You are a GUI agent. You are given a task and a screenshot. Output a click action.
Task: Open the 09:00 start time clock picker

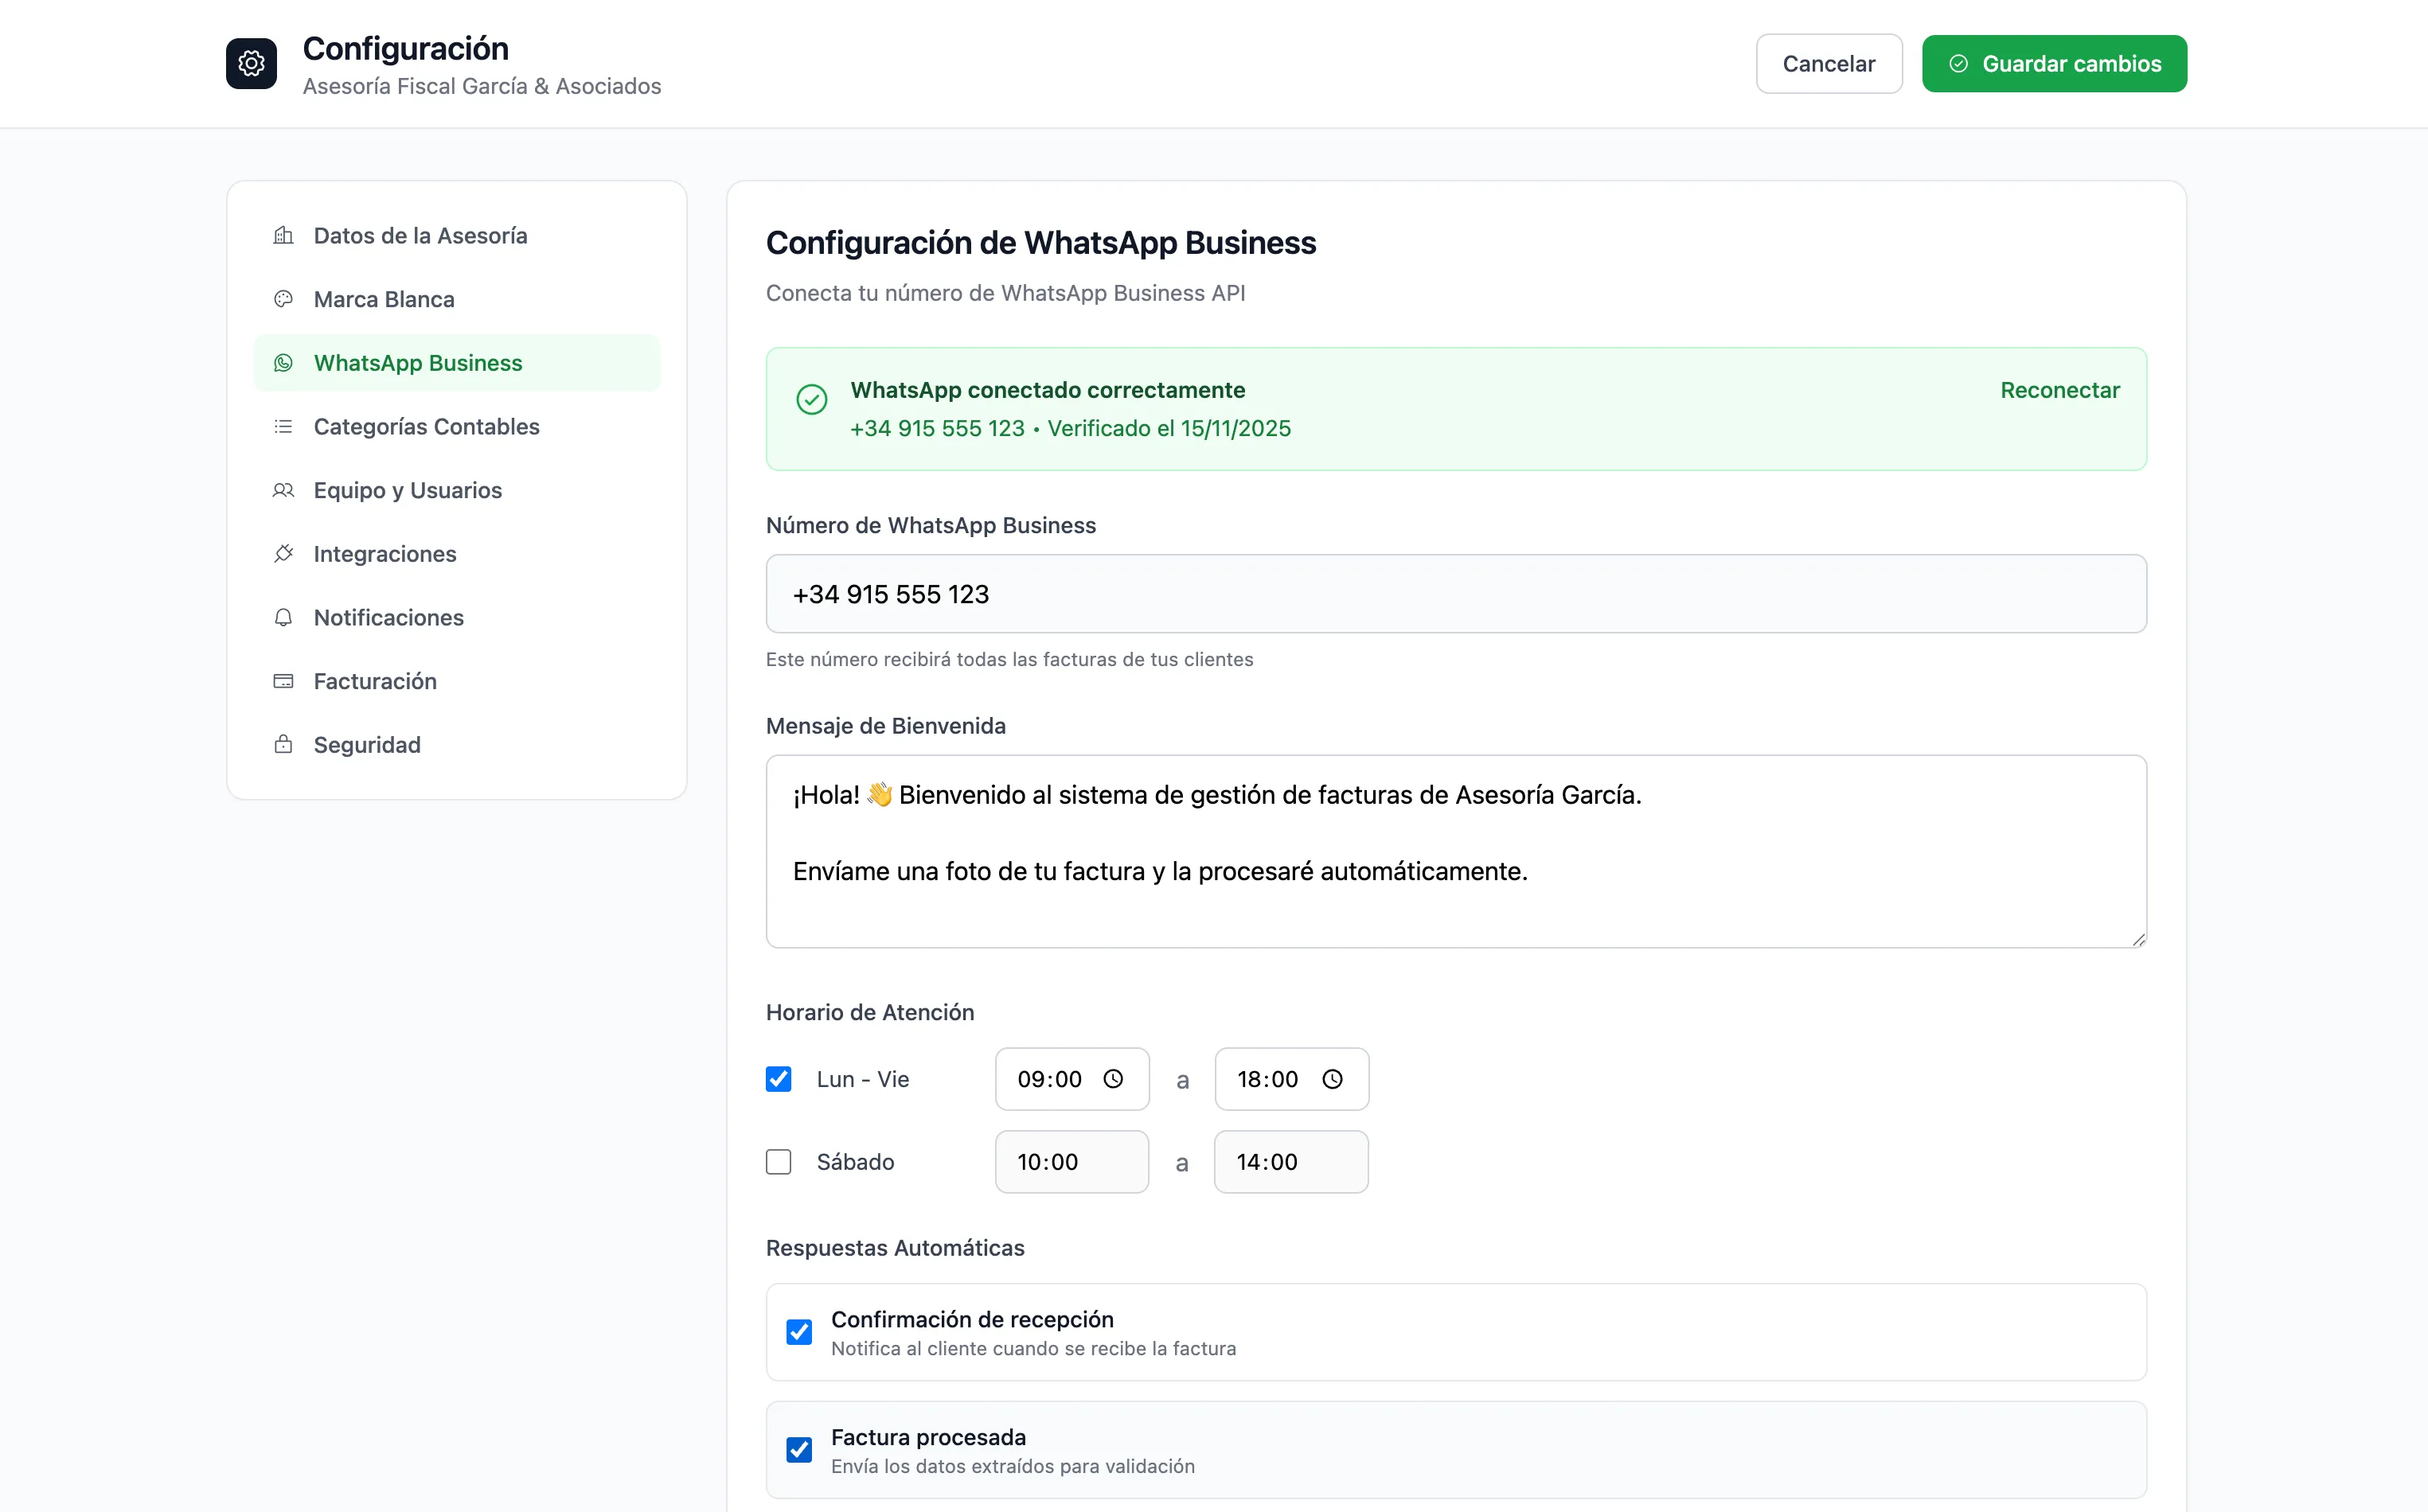[x=1112, y=1079]
